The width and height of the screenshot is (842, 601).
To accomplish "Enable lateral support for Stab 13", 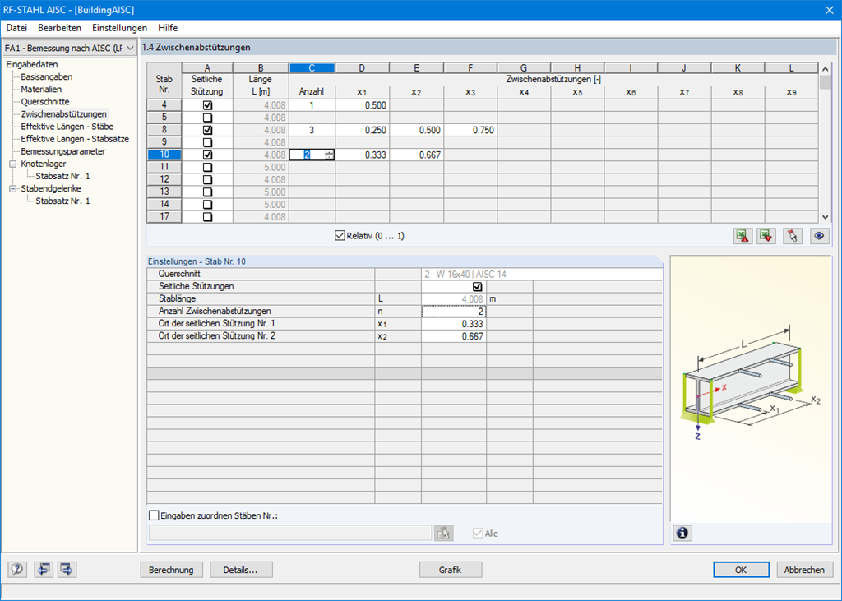I will [207, 192].
